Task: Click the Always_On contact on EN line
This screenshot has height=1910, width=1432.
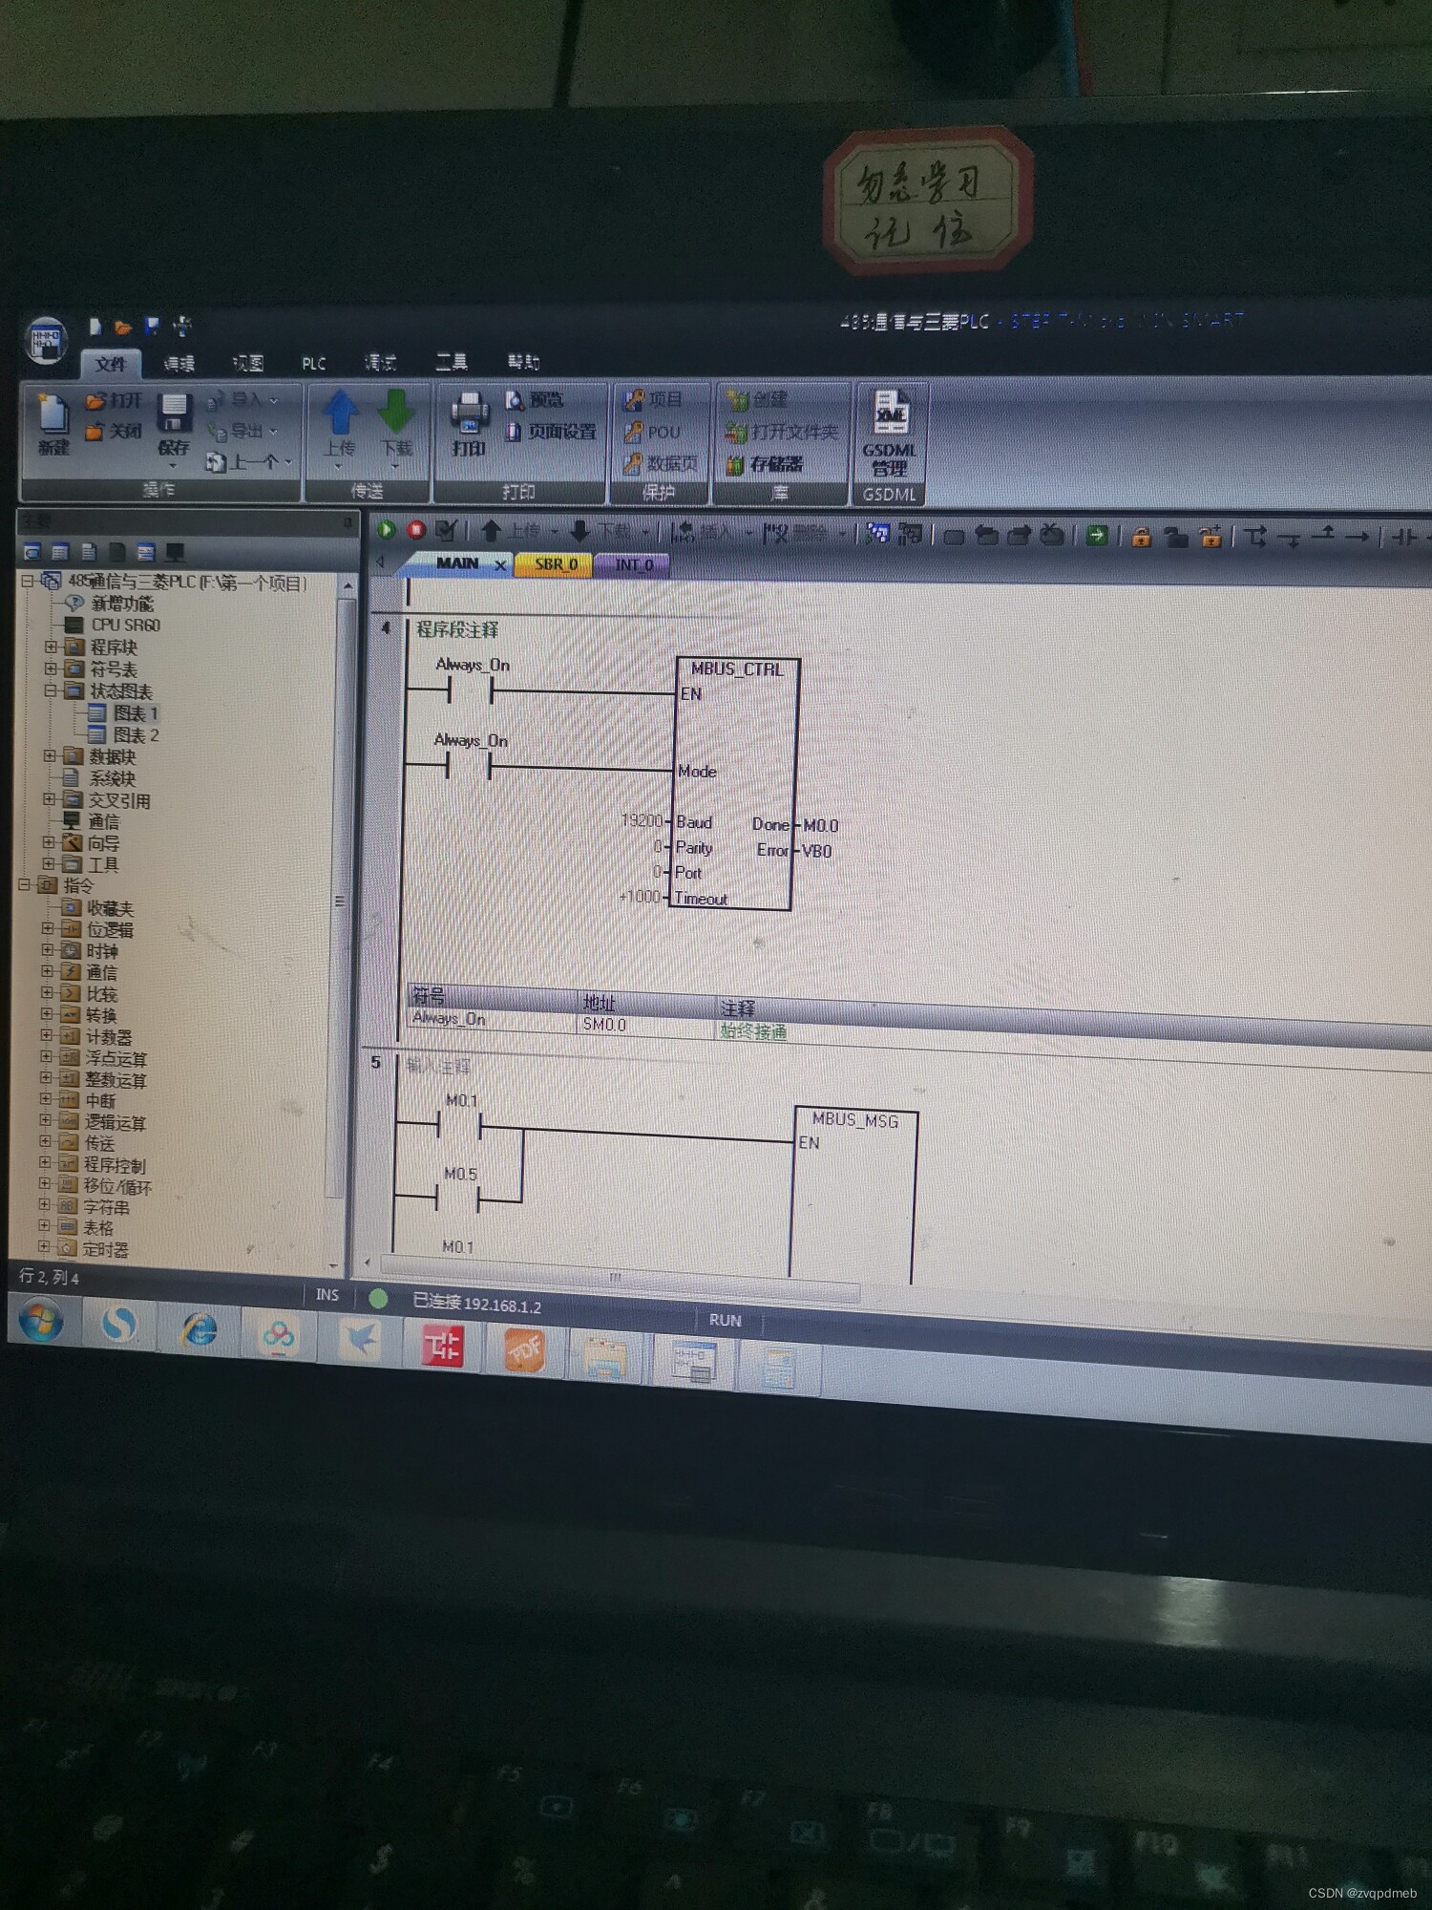Action: (x=470, y=691)
